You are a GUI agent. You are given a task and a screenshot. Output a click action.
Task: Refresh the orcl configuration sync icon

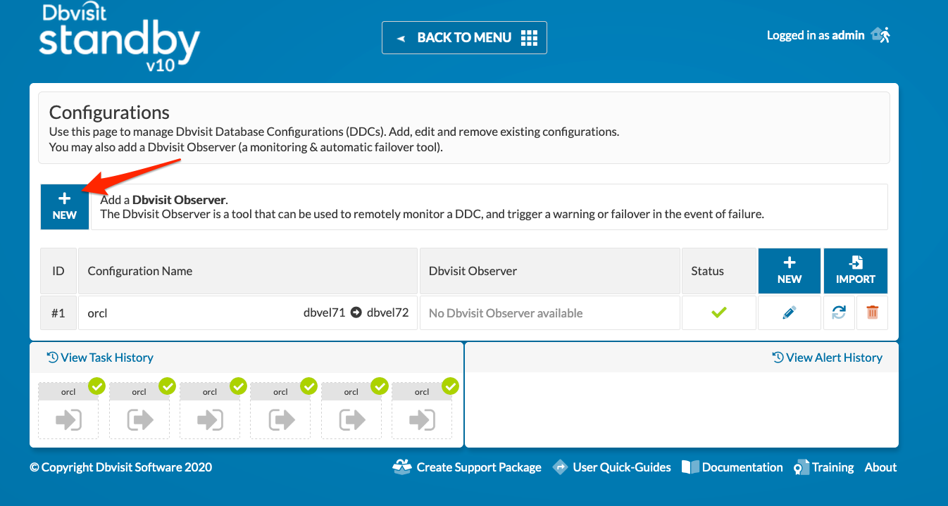pos(839,312)
